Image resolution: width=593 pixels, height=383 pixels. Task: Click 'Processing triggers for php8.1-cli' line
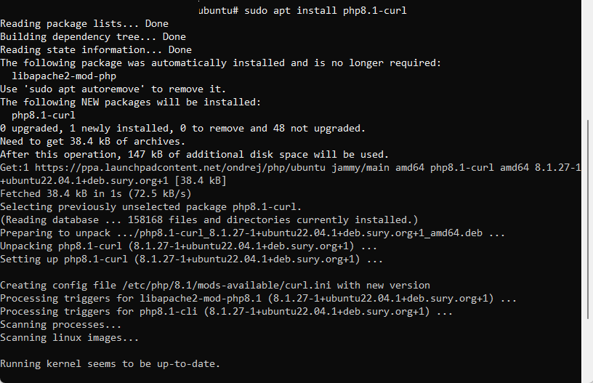point(227,312)
